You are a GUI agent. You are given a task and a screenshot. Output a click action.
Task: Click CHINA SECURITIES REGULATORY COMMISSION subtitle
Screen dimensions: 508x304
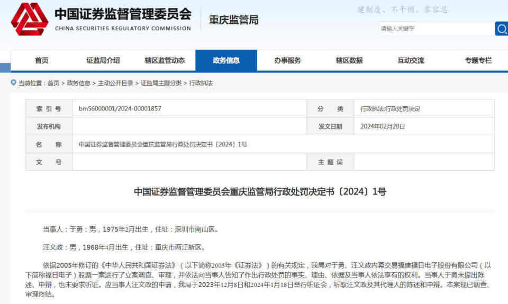123,29
